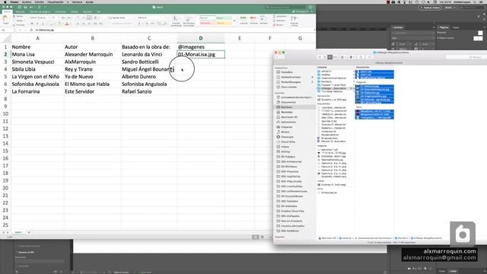This screenshot has width=487, height=274.
Task: Click the Wrap Text button
Action: tap(117, 18)
